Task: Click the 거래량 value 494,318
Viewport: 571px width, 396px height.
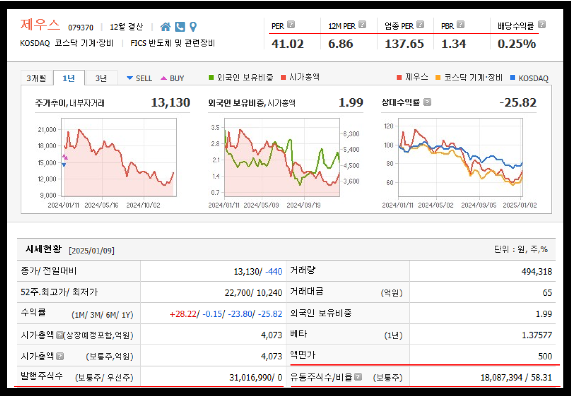Action: pos(536,271)
